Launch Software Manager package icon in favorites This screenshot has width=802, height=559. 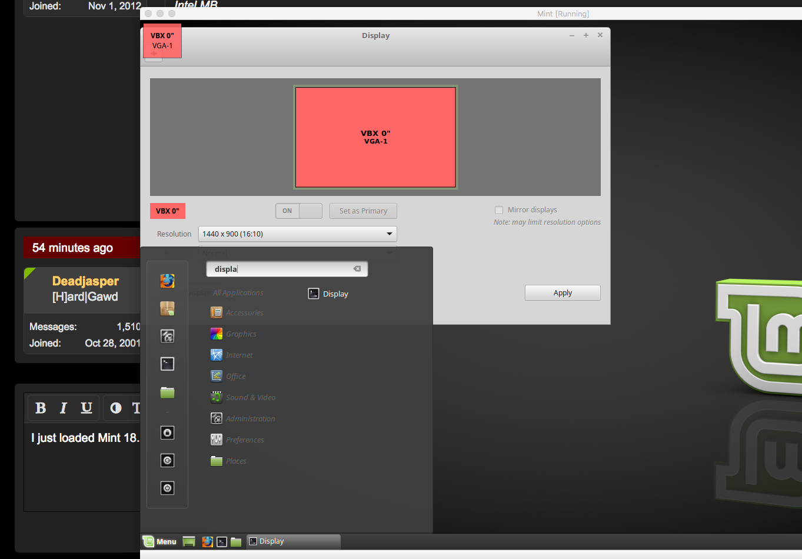[167, 308]
